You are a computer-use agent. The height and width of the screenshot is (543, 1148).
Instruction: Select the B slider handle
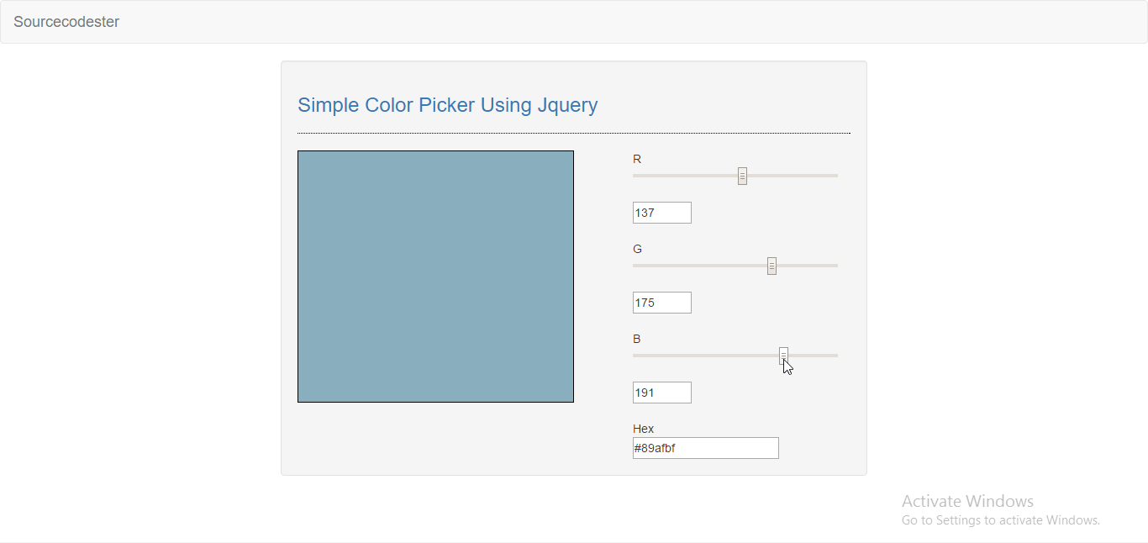tap(783, 355)
